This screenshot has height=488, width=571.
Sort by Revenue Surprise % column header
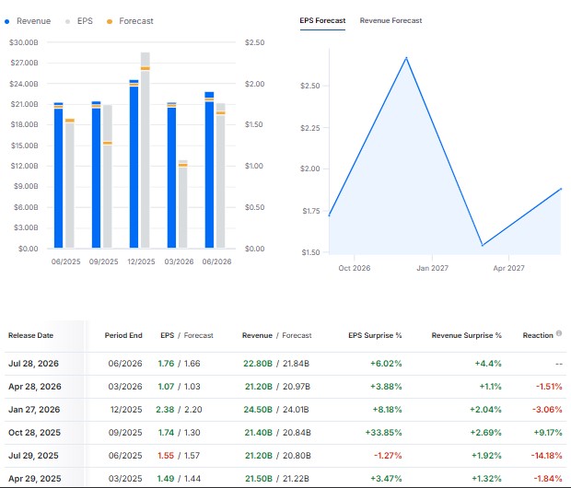point(467,335)
